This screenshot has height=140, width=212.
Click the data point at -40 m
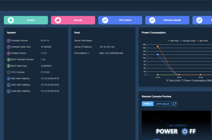(x=179, y=75)
